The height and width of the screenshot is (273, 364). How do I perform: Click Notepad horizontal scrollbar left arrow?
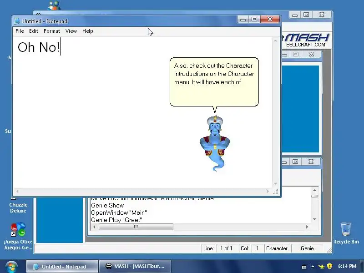click(x=17, y=191)
